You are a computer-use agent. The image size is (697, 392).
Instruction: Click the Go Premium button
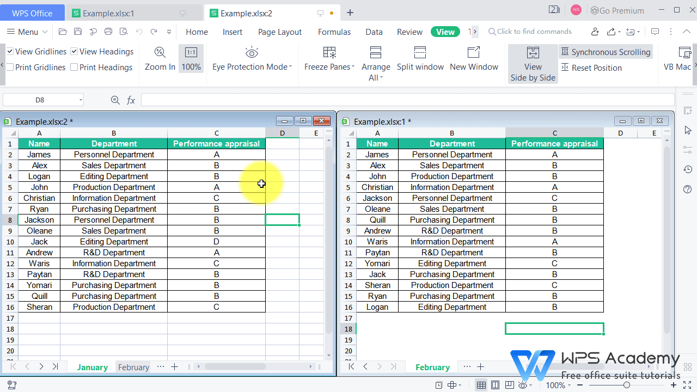click(617, 10)
